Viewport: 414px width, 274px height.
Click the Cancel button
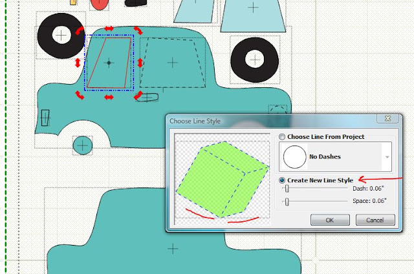click(375, 220)
